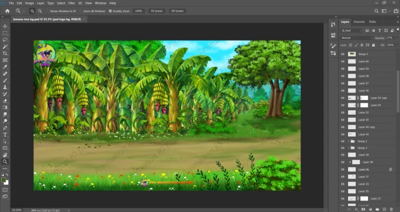Click the Lock all padlock icon

click(374, 45)
